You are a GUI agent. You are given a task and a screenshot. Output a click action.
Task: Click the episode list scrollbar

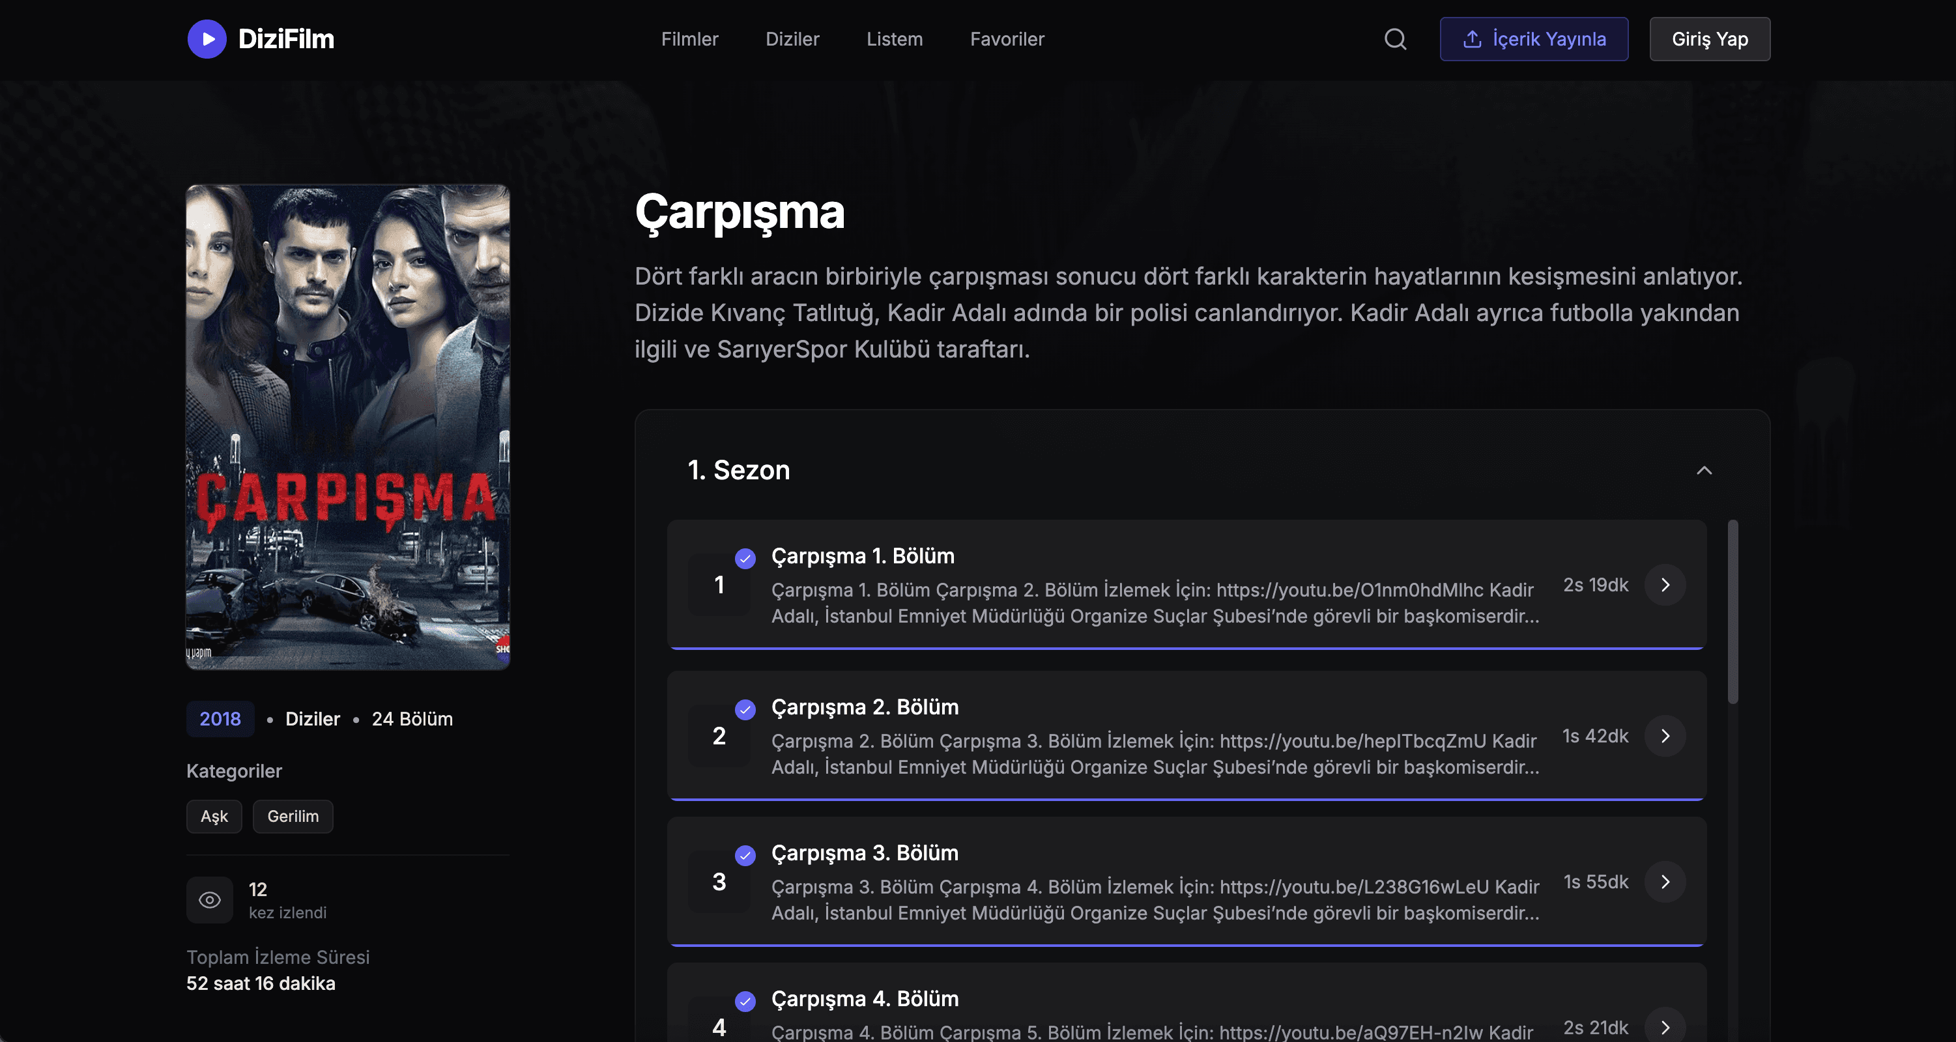tap(1732, 612)
